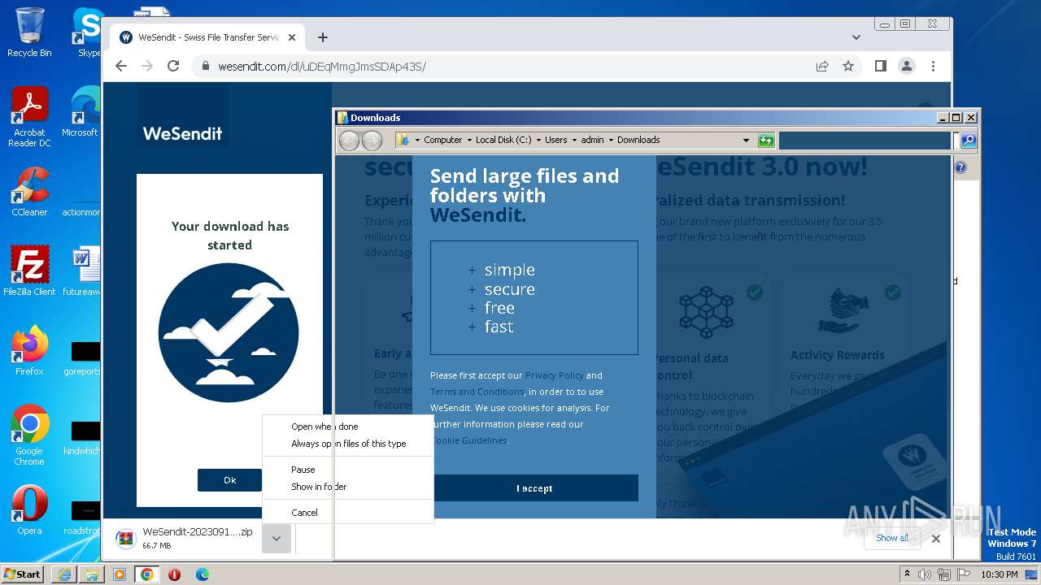Bookmark this page with the star icon
This screenshot has width=1041, height=585.
pos(848,66)
